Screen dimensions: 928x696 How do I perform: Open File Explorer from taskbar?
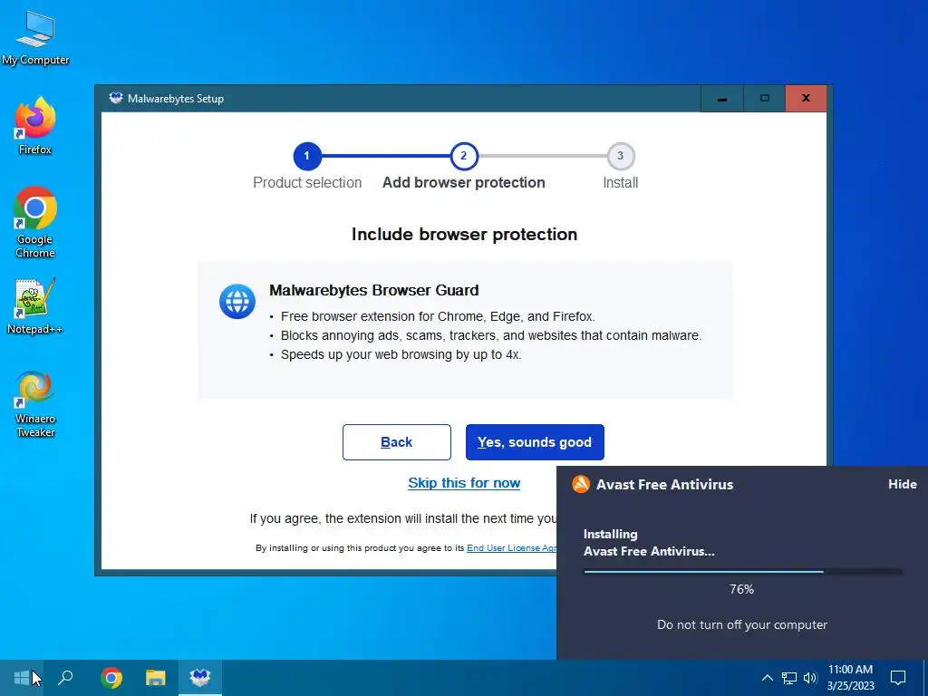(156, 678)
